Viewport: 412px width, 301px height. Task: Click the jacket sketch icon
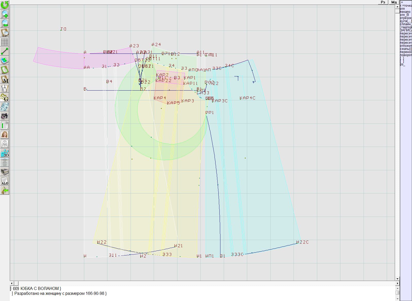[x=5, y=144]
